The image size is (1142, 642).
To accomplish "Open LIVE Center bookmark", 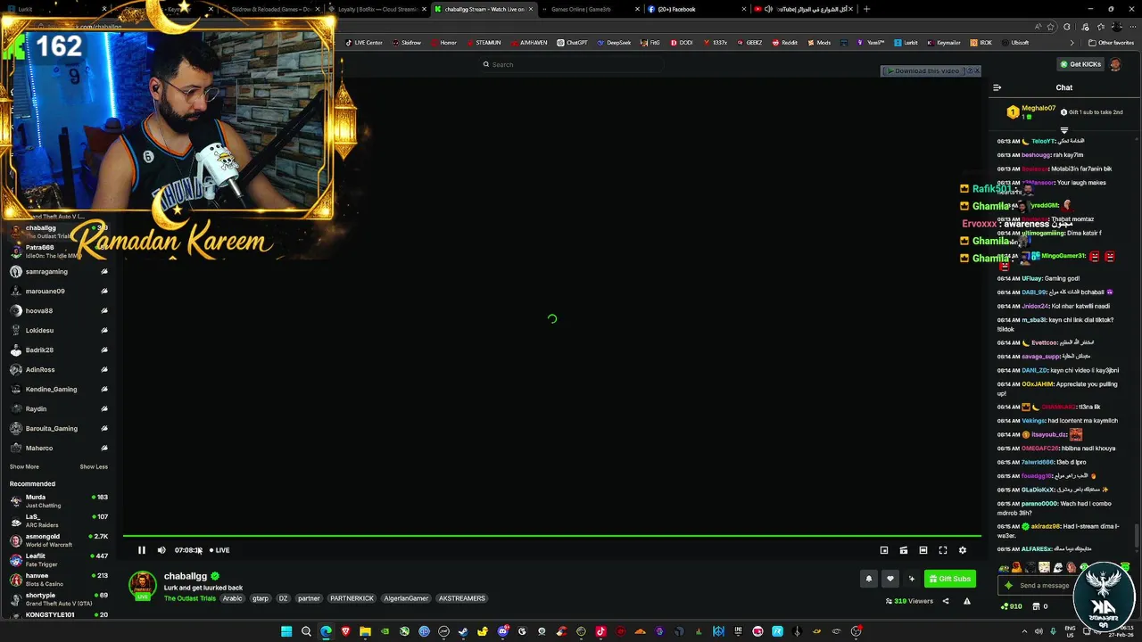I will pyautogui.click(x=364, y=43).
